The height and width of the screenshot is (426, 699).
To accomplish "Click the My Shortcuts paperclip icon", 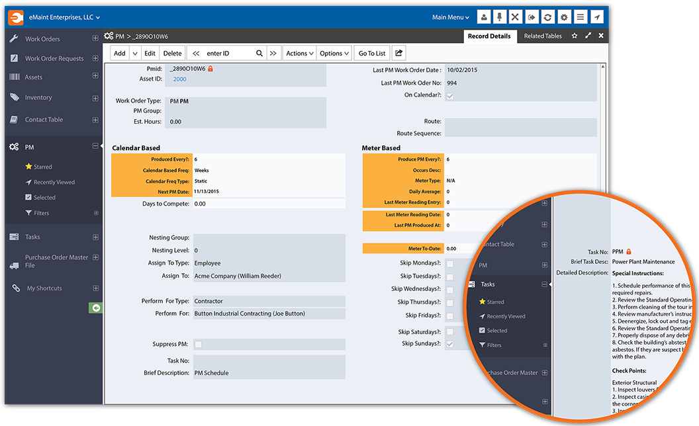I will click(x=16, y=288).
